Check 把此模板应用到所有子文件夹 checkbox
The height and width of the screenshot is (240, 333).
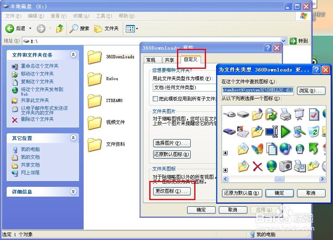tap(155, 99)
